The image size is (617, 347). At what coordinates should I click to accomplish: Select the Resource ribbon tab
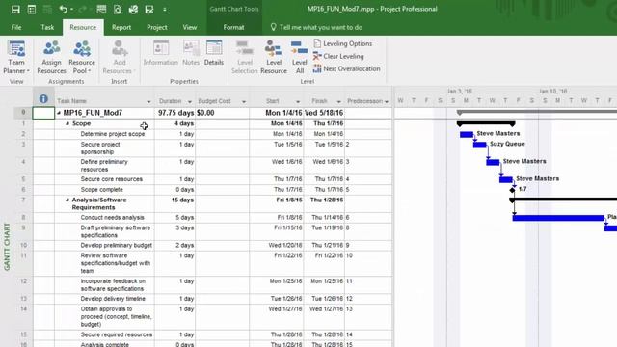pos(83,27)
